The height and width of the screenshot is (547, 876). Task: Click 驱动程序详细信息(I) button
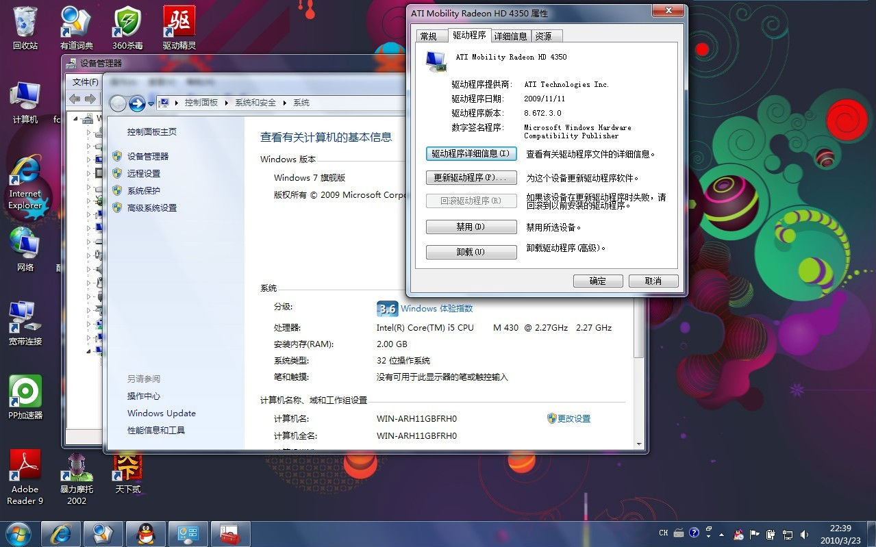pos(471,154)
